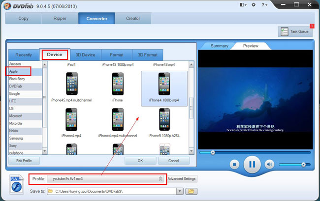This screenshot has width=320, height=201.
Task: Switch to the Copy module tab
Action: point(24,18)
